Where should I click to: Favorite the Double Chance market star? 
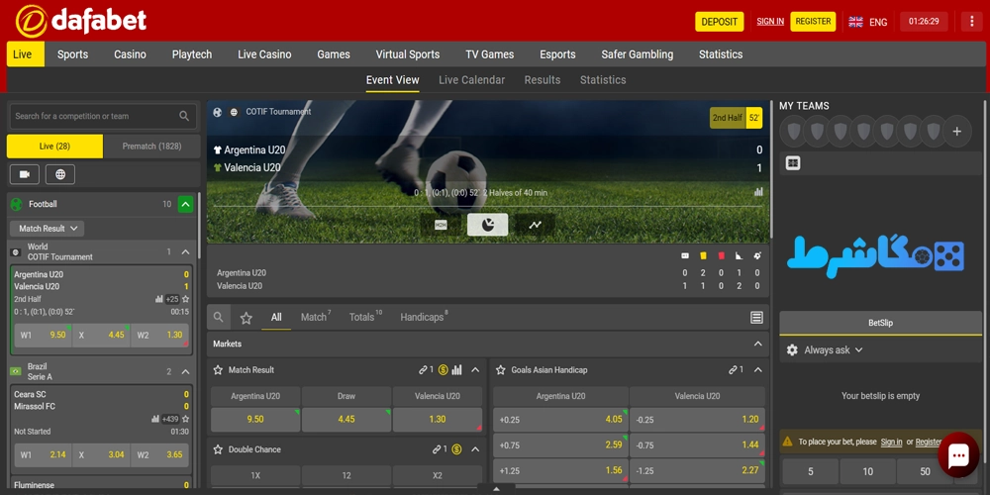218,449
